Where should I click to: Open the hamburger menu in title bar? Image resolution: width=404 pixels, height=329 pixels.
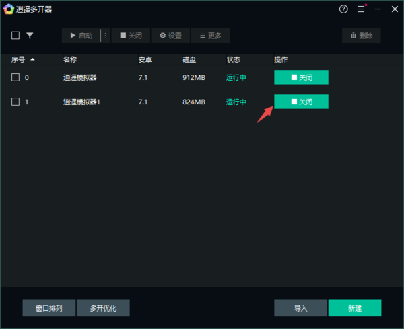(x=361, y=9)
